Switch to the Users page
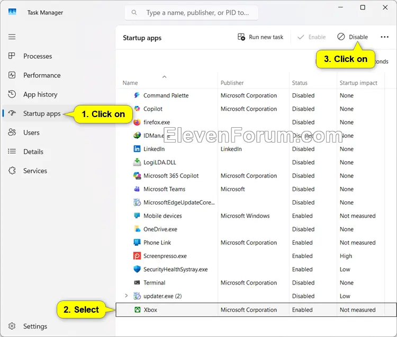The width and height of the screenshot is (397, 337). [31, 132]
